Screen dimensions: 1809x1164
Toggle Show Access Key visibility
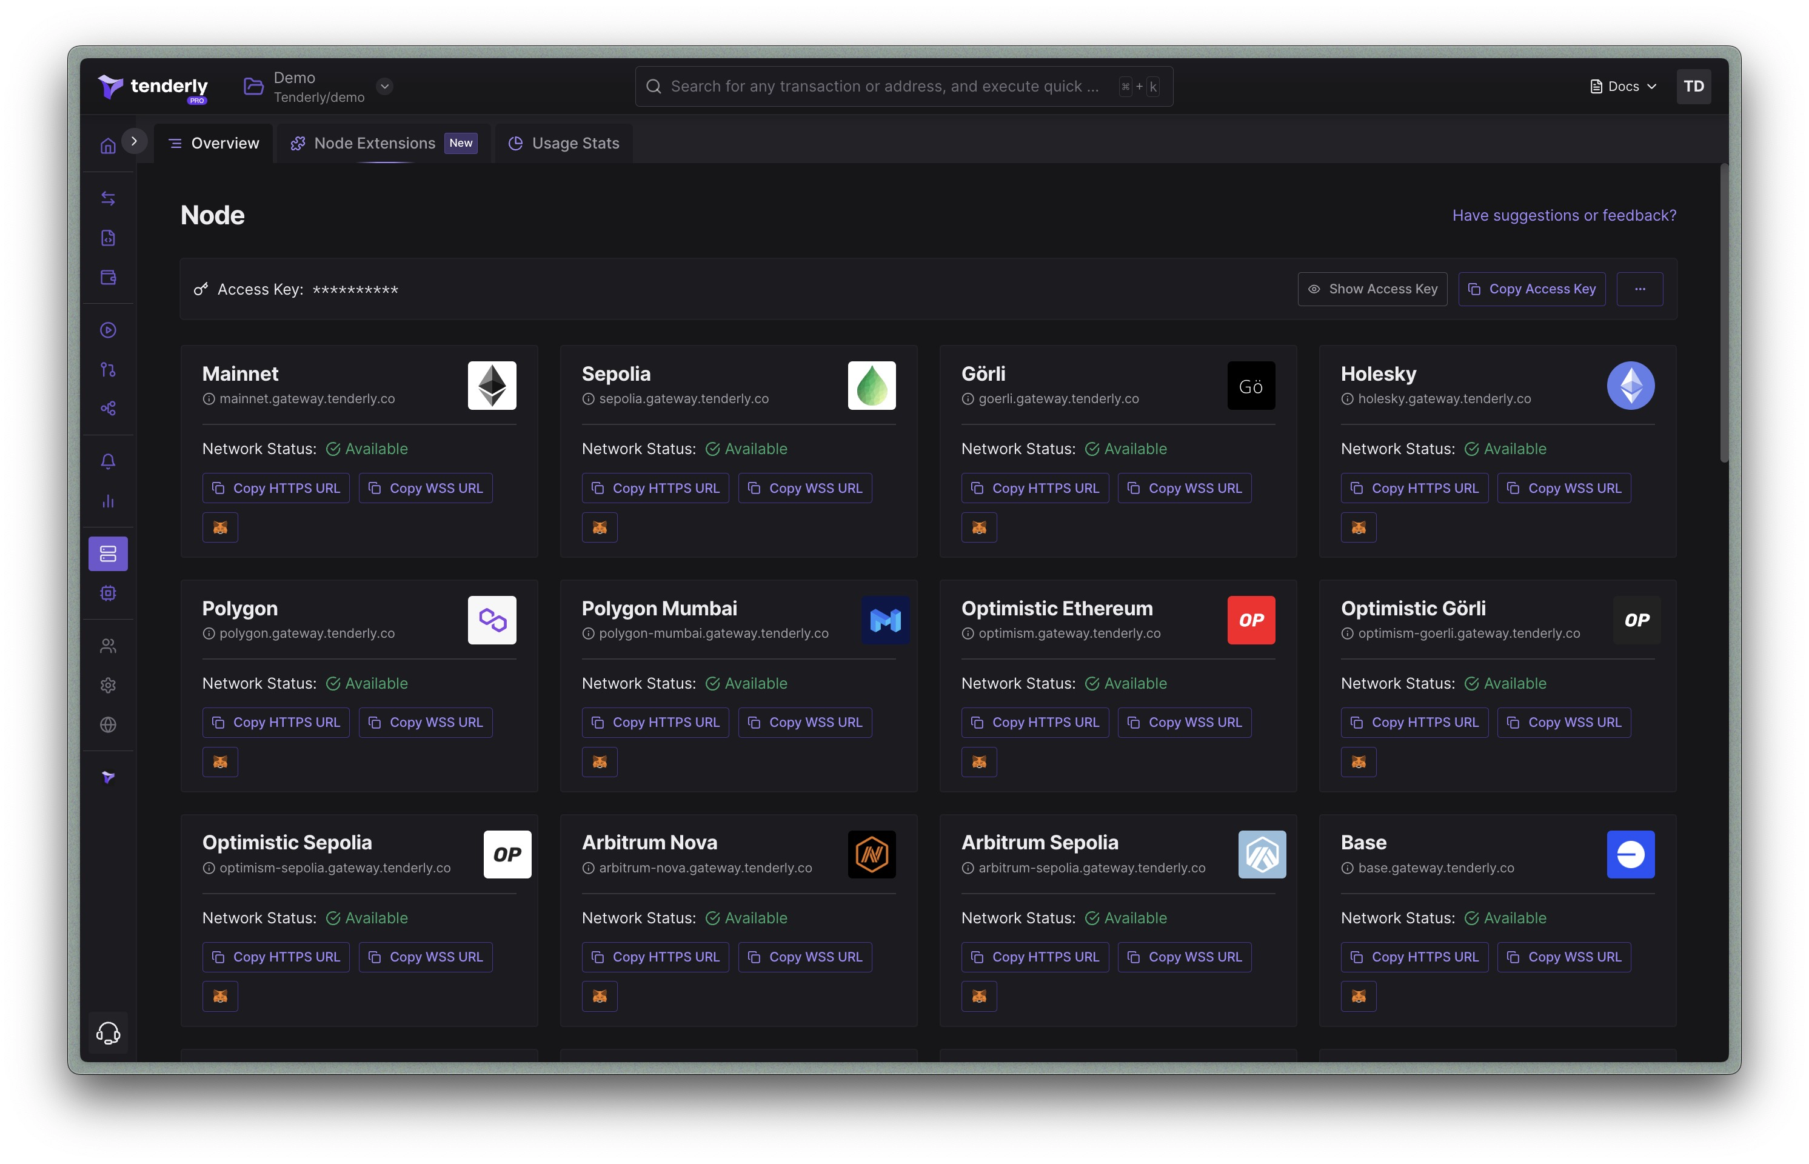click(x=1373, y=289)
